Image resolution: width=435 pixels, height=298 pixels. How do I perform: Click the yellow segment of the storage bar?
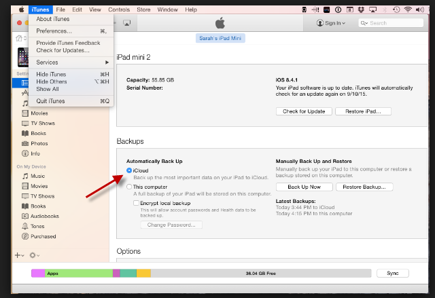(x=143, y=274)
